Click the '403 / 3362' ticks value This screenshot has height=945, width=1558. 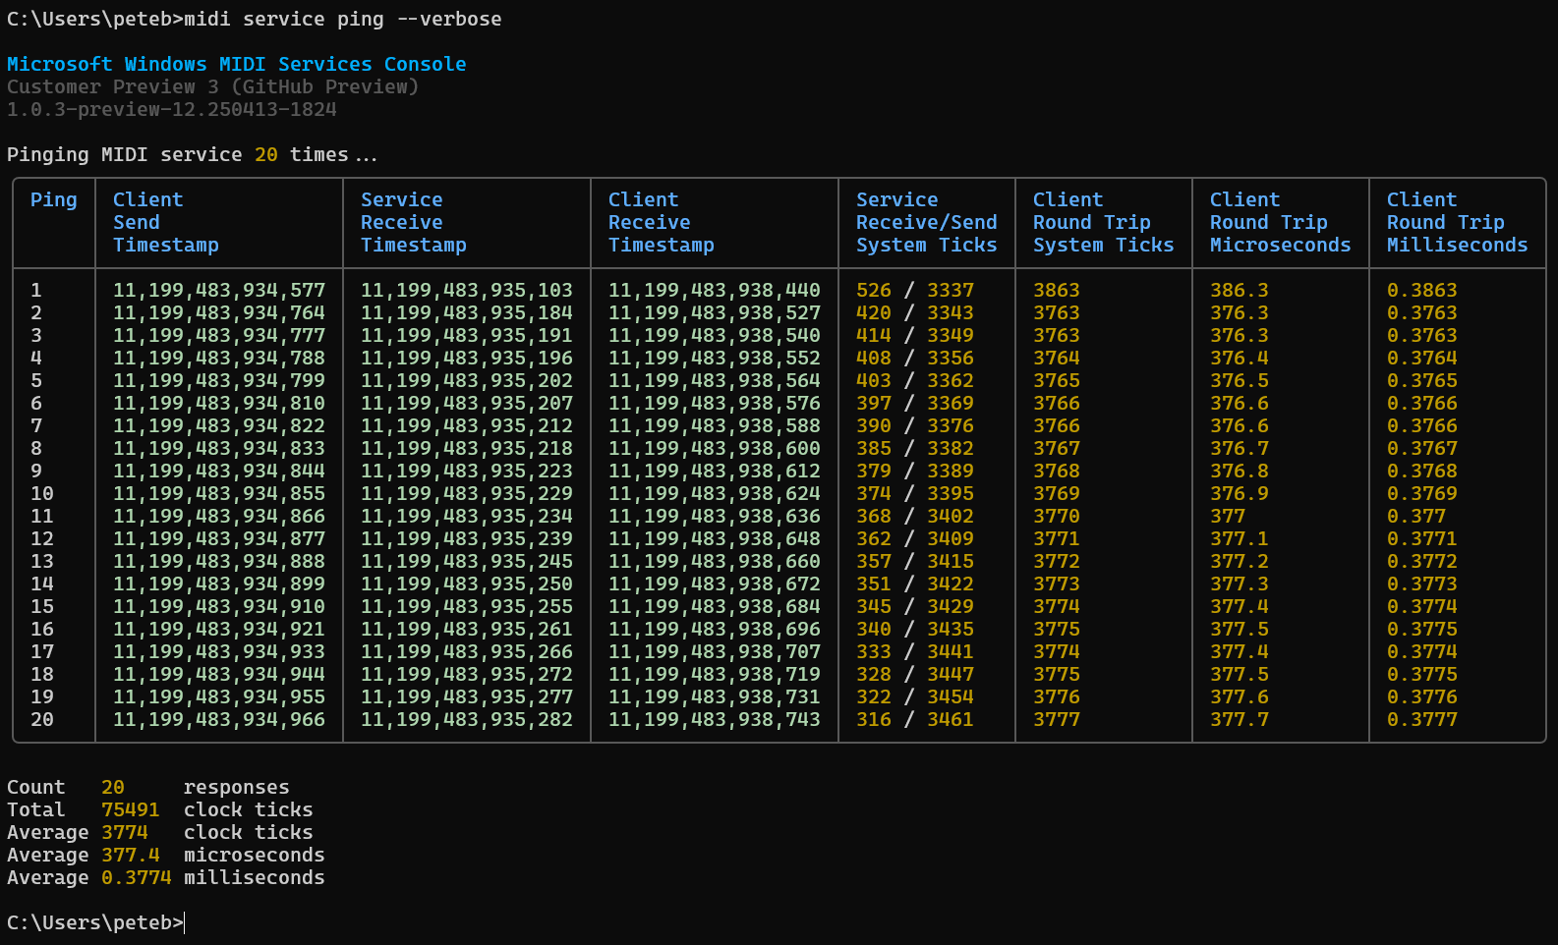coord(915,380)
